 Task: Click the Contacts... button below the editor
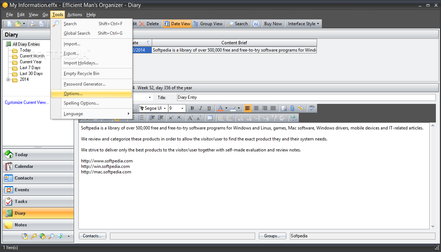click(x=92, y=236)
